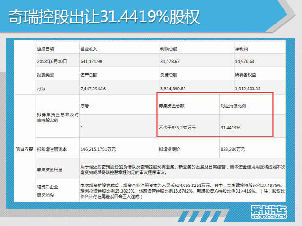Click the date 2018年6月30日
This screenshot has width=302, height=226.
(52, 61)
